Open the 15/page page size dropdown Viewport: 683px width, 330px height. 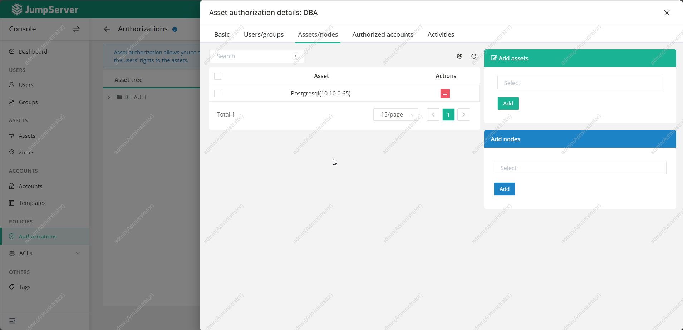point(395,115)
